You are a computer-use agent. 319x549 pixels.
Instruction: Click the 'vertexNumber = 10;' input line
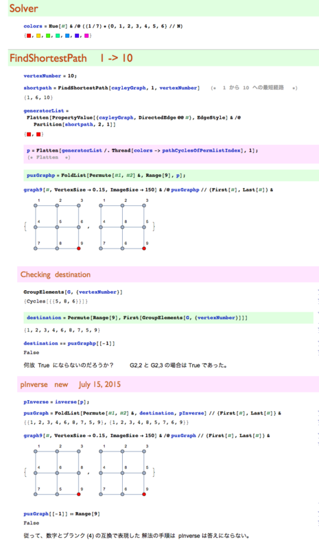coord(50,76)
